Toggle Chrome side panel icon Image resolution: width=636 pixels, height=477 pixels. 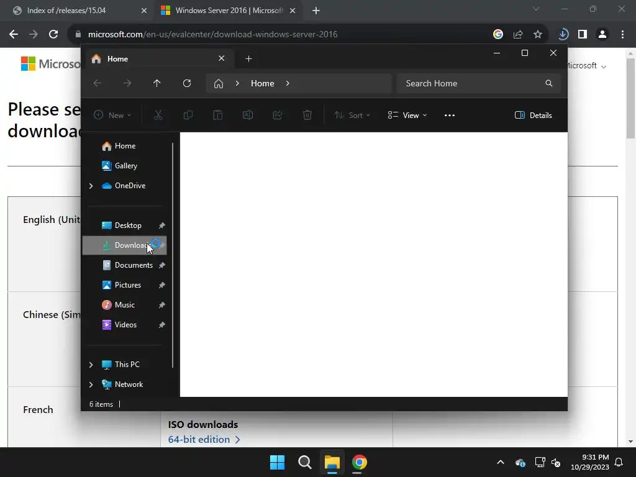[x=583, y=35]
